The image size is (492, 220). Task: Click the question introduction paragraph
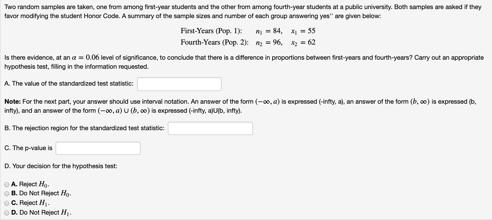click(x=241, y=11)
